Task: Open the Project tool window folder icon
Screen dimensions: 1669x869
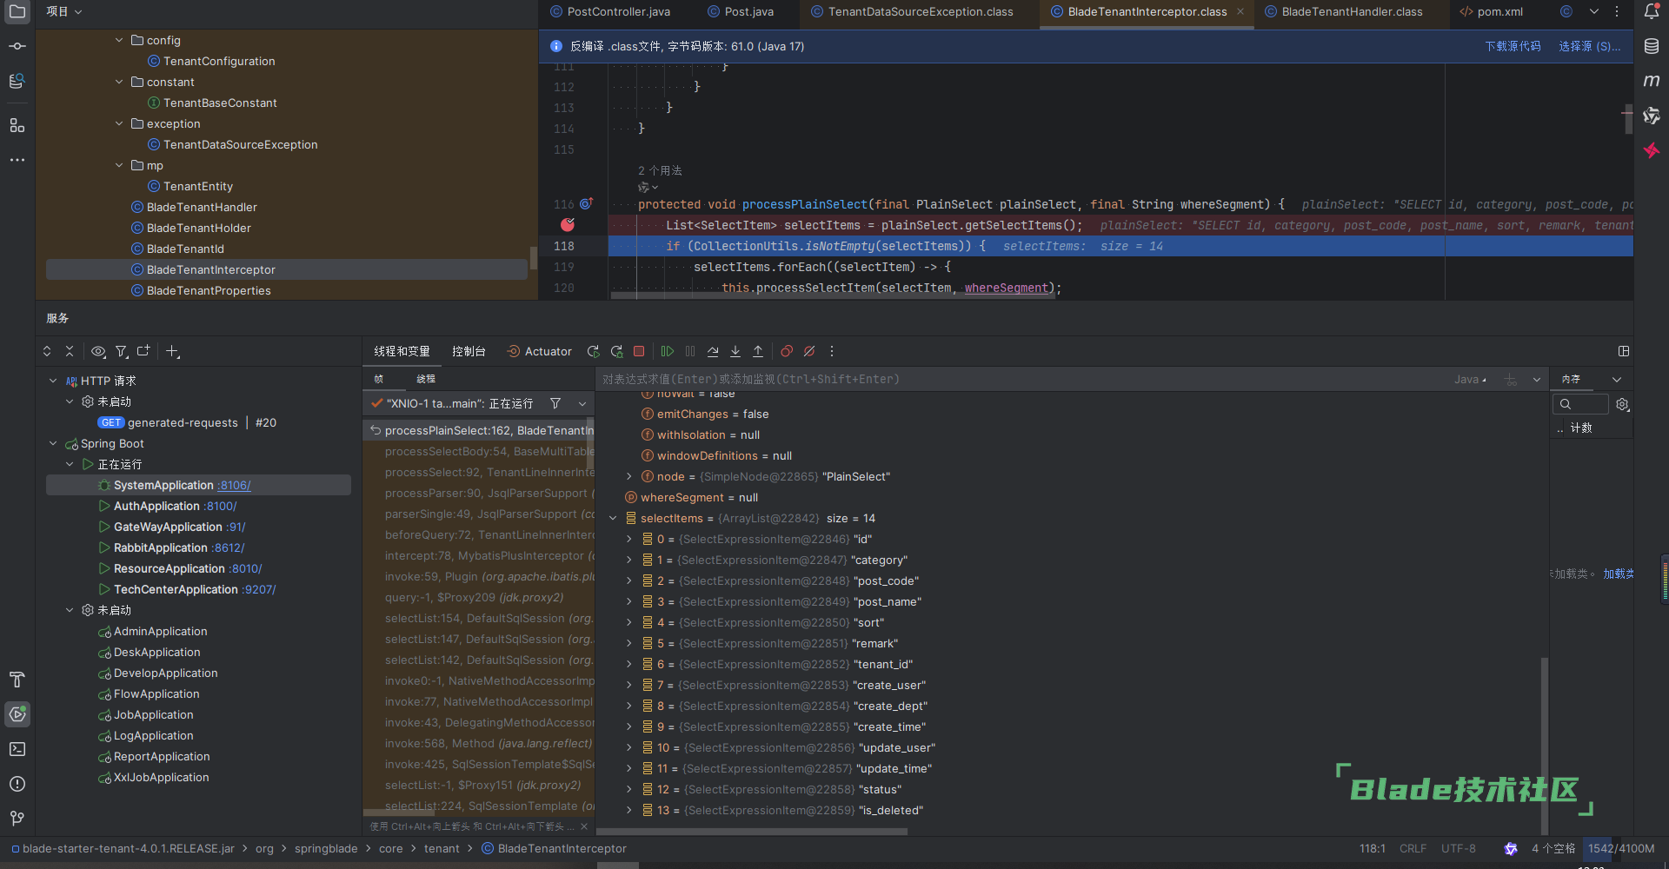Action: coord(17,11)
